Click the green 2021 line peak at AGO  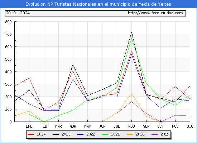pyautogui.click(x=131, y=38)
